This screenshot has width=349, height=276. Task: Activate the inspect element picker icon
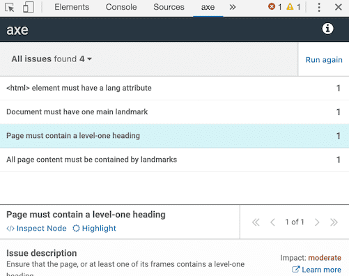pos(10,8)
